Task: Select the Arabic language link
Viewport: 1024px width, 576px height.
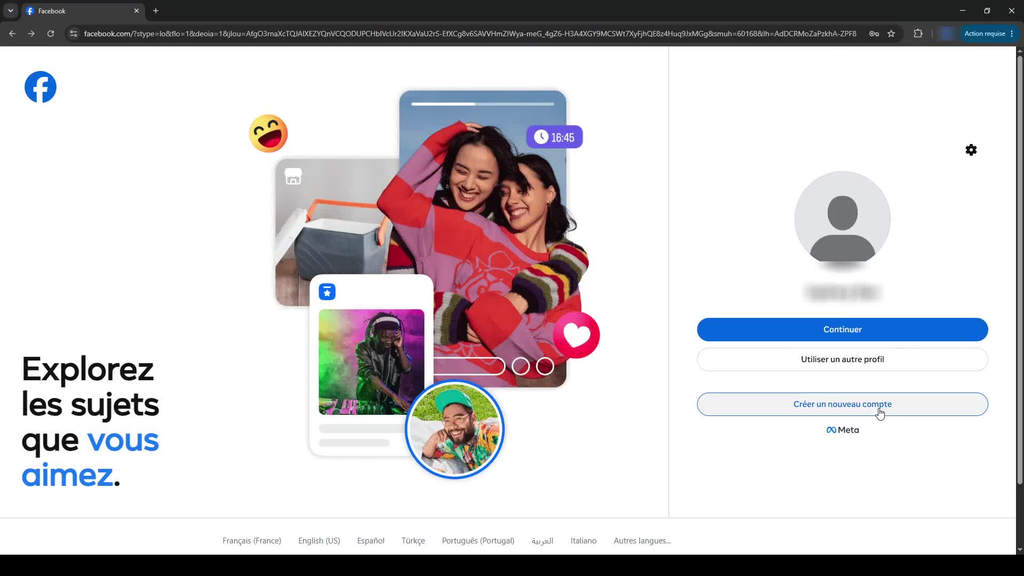Action: point(542,541)
